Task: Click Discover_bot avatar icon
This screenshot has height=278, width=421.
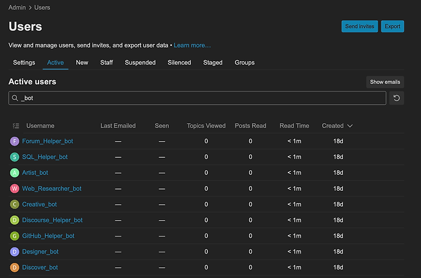Action: [x=15, y=268]
